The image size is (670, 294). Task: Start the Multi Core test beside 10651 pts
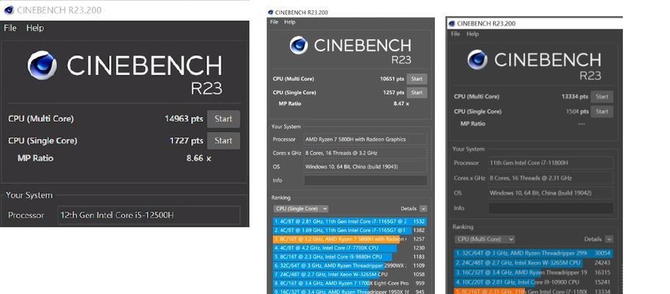click(417, 79)
